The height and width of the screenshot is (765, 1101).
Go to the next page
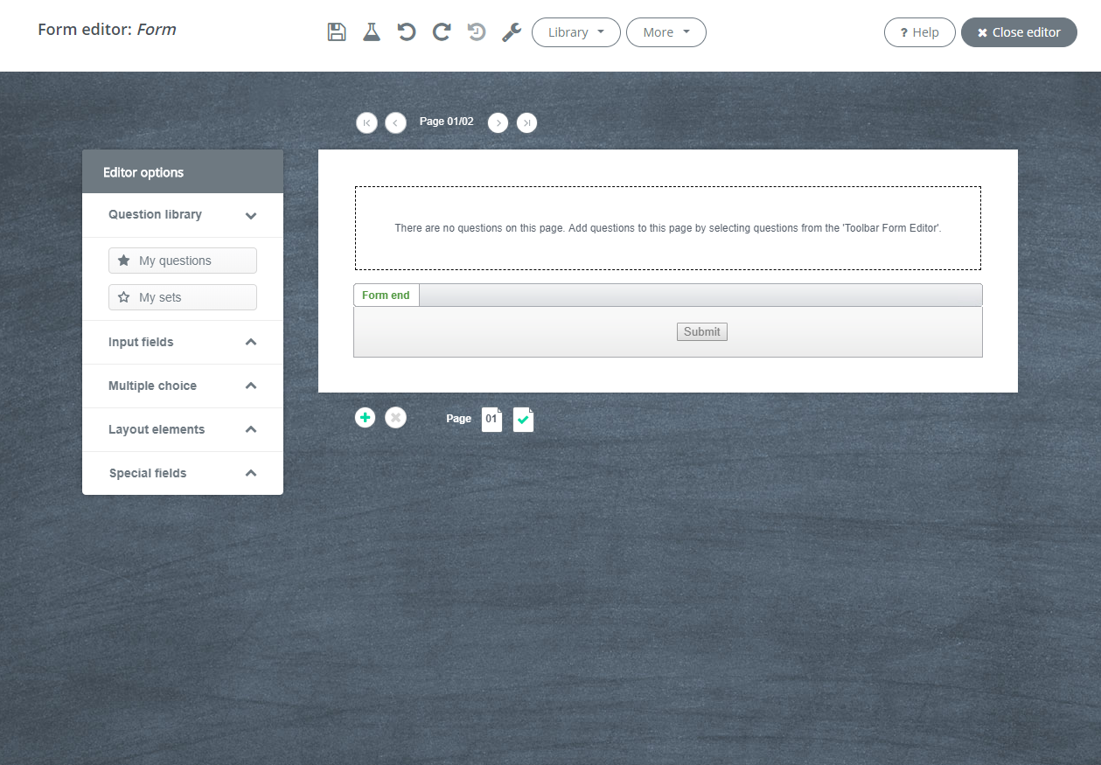pos(498,123)
